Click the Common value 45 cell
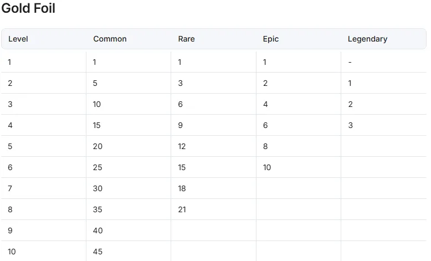The image size is (431, 261). [98, 252]
